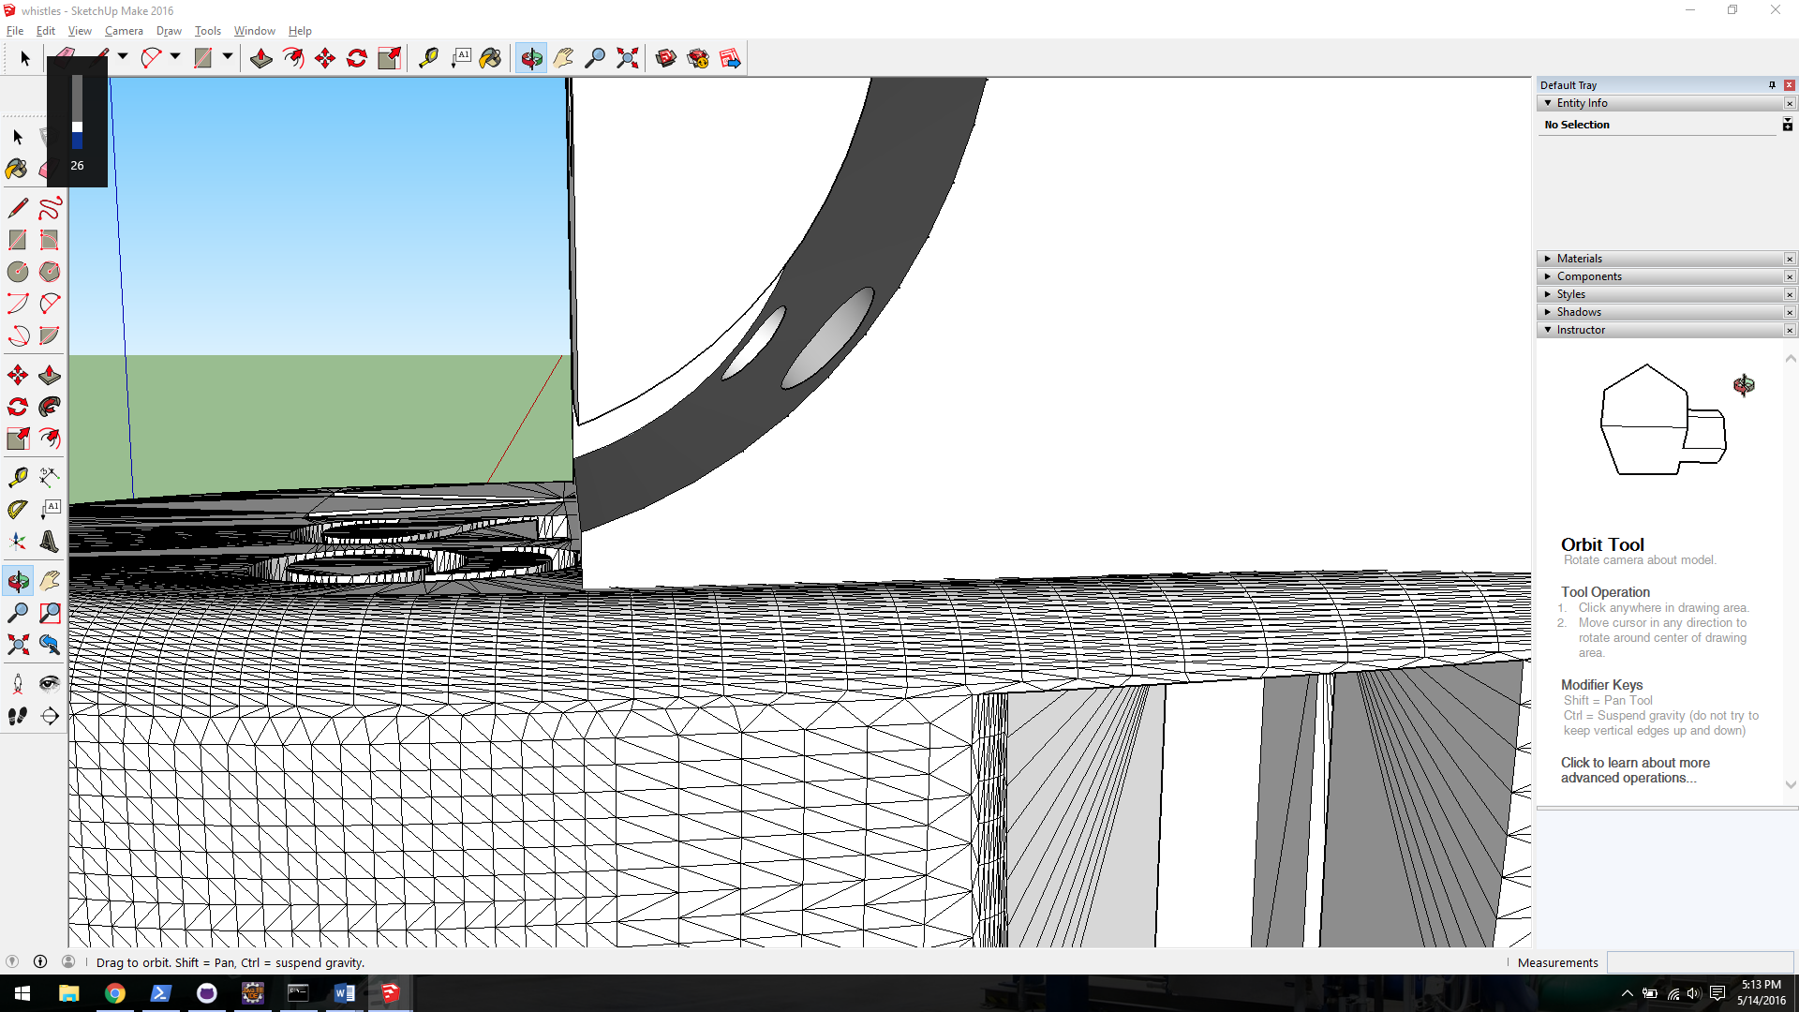Expand the Shadows panel

point(1578,312)
